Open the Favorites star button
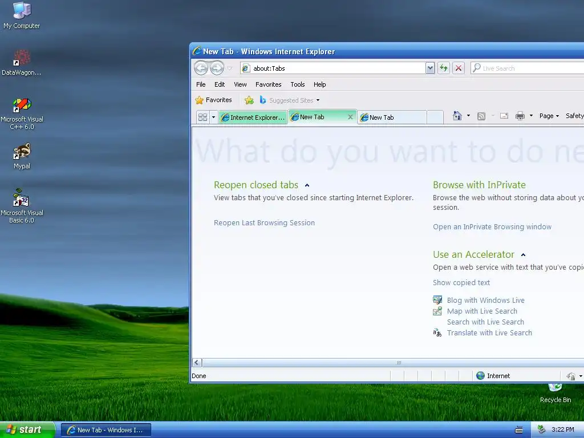The image size is (584, 438). point(213,100)
